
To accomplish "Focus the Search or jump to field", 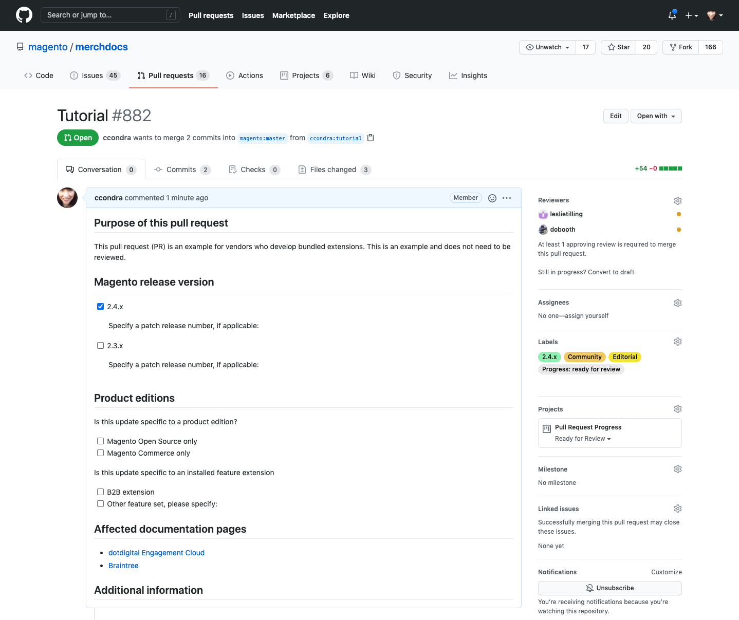I will (x=105, y=15).
